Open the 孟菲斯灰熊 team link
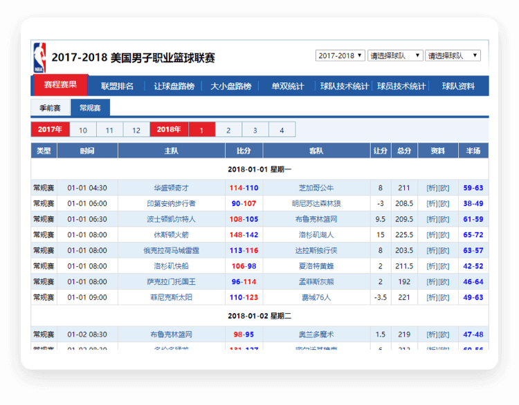Image resolution: width=519 pixels, height=405 pixels. [x=316, y=282]
